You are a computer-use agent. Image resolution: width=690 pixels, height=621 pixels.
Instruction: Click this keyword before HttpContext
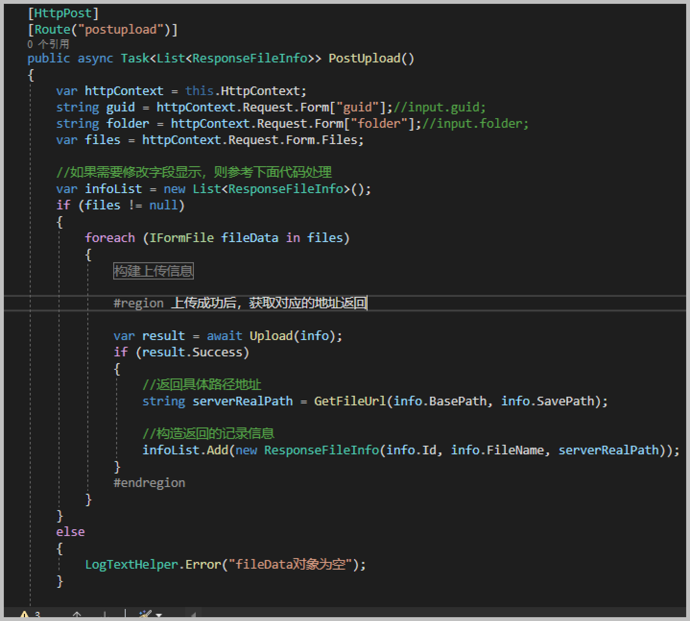[x=199, y=91]
